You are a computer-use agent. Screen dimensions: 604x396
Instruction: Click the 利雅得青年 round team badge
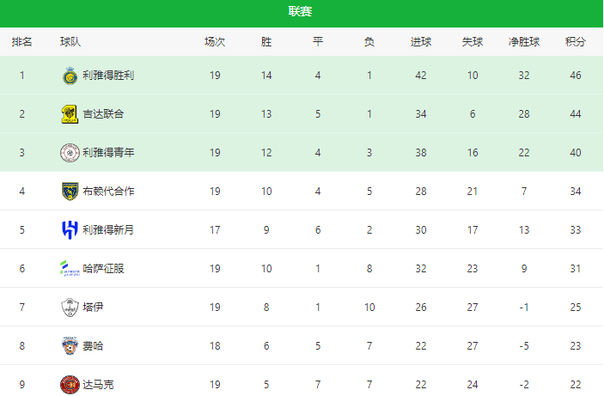pyautogui.click(x=70, y=153)
